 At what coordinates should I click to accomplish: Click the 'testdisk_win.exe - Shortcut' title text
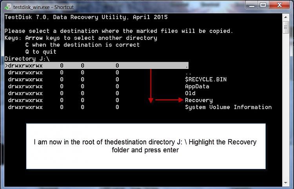pyautogui.click(x=43, y=7)
